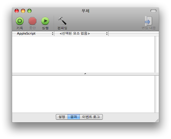The height and width of the screenshot is (139, 171).
Task: Switch to the 이벤트 로그 (Event Log) tab
Action: tap(91, 117)
